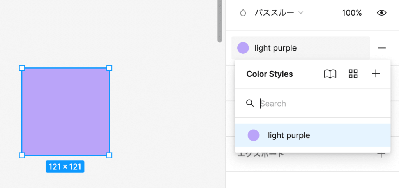
Task: Open the パススルー blend mode dropdown
Action: pos(279,13)
